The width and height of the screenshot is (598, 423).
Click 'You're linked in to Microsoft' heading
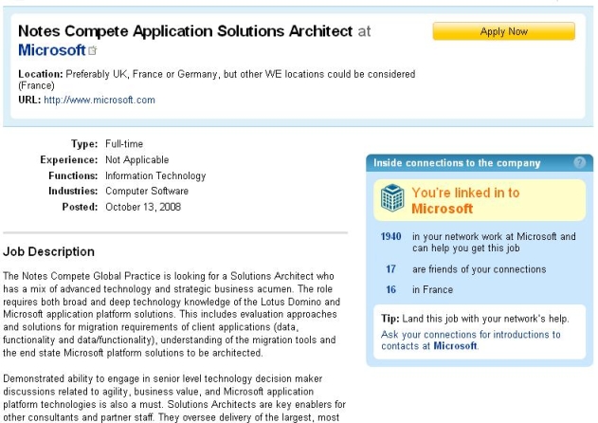[x=464, y=200]
